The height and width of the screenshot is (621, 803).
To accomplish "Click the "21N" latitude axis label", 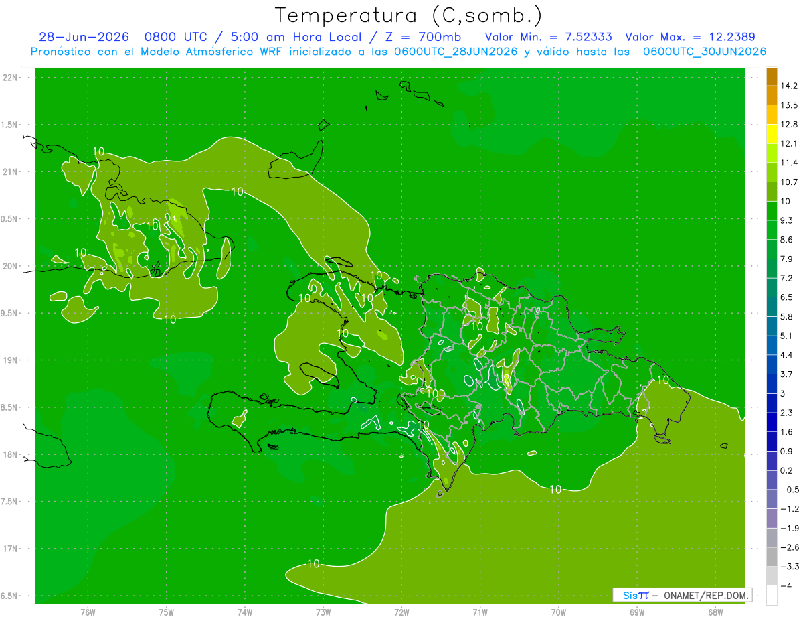I will click(x=10, y=172).
